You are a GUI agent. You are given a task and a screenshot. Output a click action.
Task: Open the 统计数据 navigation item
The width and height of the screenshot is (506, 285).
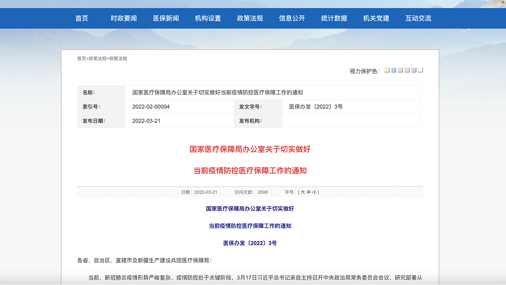(x=334, y=18)
